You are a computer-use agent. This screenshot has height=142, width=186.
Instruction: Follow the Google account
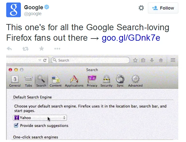pyautogui.click(x=163, y=8)
